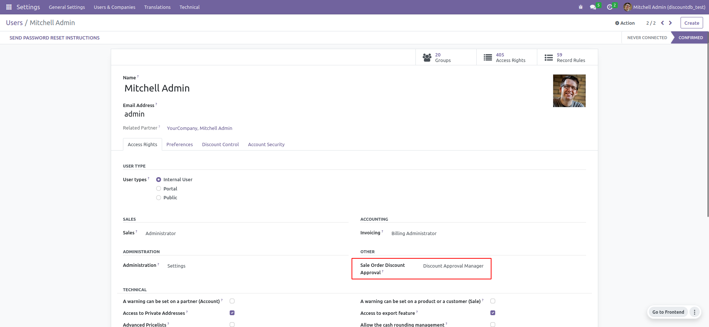This screenshot has height=327, width=709.
Task: Go to next user record arrow
Action: (x=671, y=23)
